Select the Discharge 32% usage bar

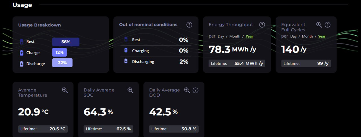point(62,63)
